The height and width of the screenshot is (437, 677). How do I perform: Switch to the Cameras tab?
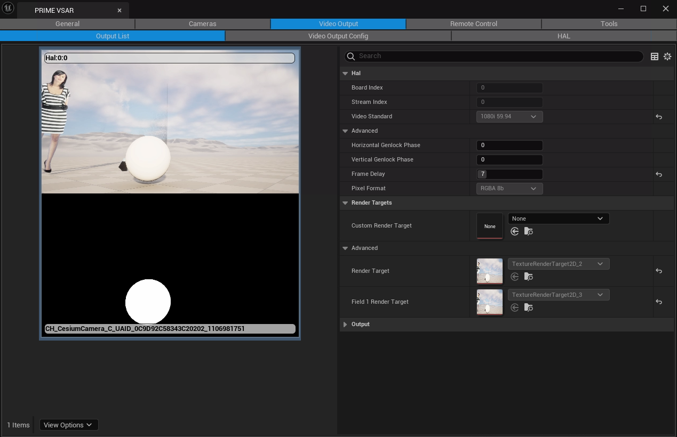pos(203,24)
